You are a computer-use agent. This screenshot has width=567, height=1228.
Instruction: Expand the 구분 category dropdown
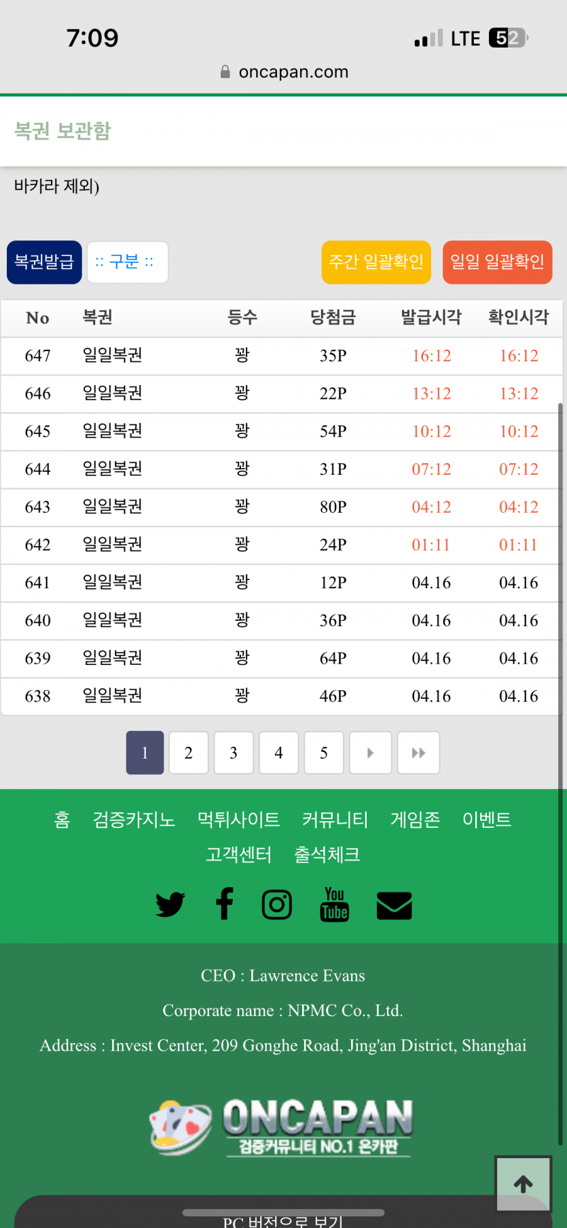(128, 262)
